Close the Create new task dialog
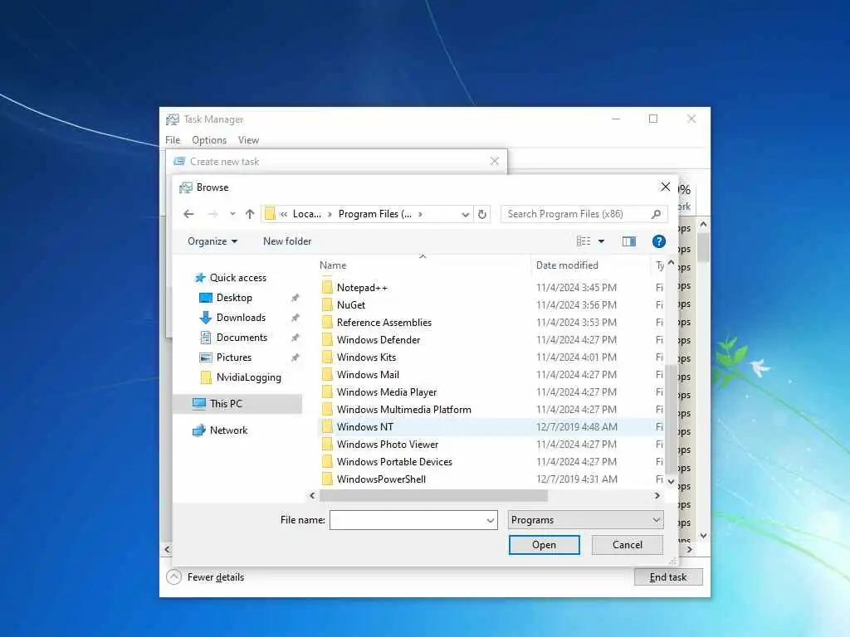The height and width of the screenshot is (637, 850). pyautogui.click(x=495, y=161)
